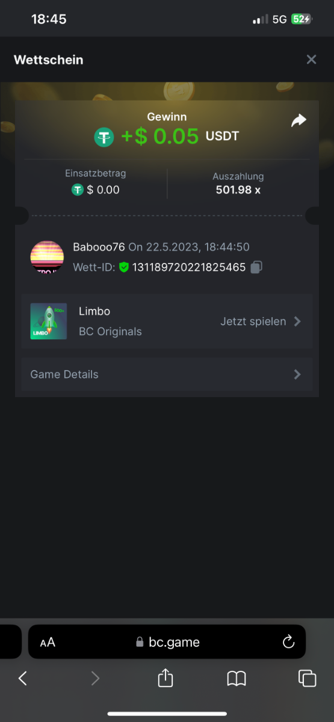Go back with the Safari back arrow
The image size is (334, 722).
tap(23, 678)
